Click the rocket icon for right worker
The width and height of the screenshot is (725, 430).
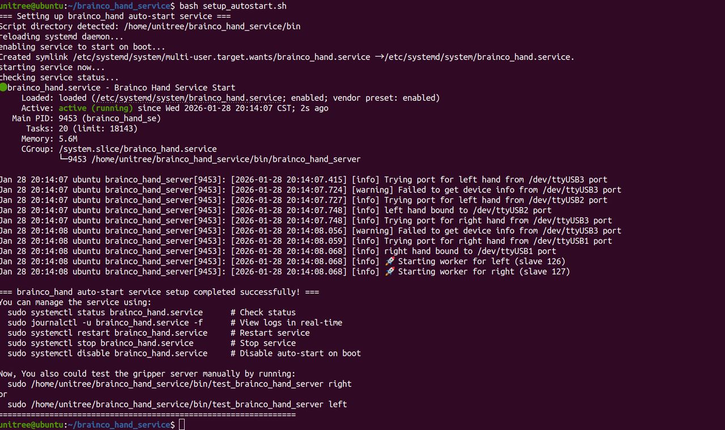pyautogui.click(x=390, y=272)
